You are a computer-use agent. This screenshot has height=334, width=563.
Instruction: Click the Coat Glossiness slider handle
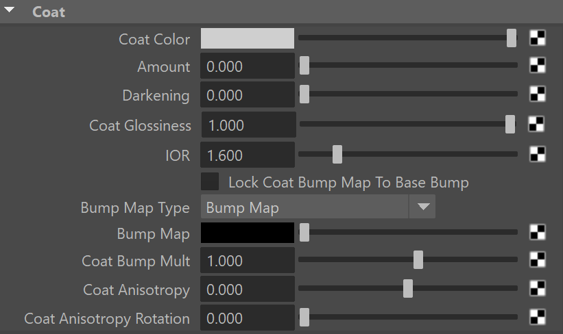[510, 125]
